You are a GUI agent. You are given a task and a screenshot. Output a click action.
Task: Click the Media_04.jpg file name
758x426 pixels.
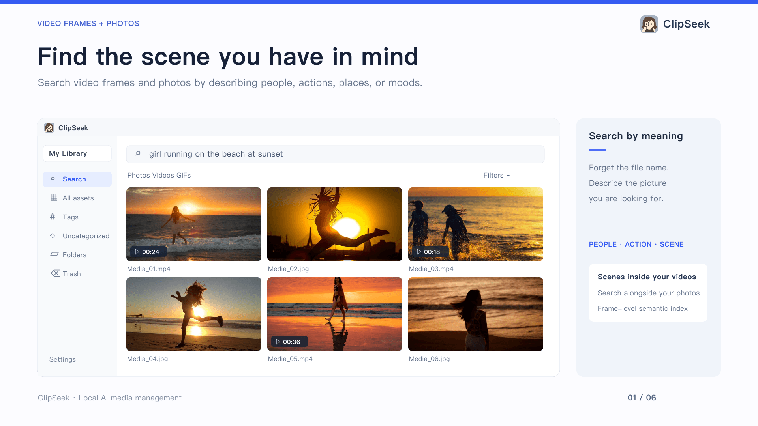[x=148, y=359]
